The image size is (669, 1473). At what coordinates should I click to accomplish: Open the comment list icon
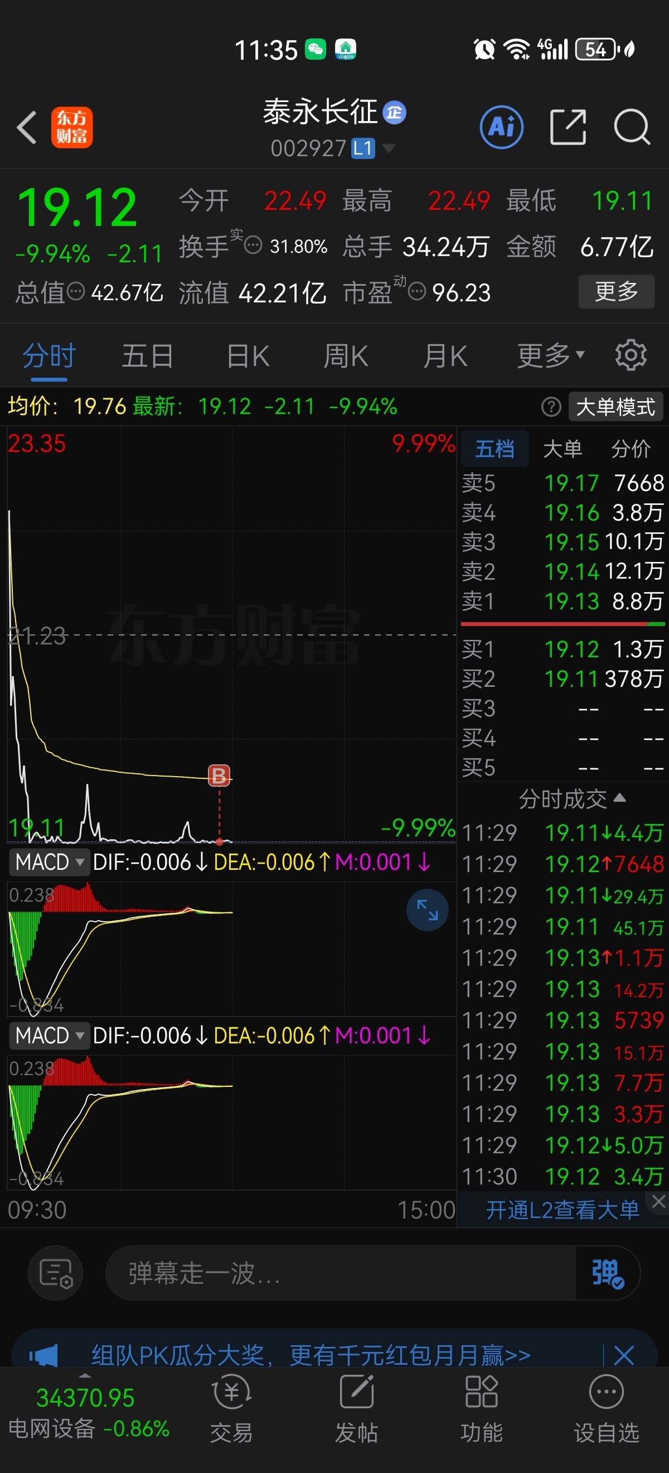pos(55,1273)
